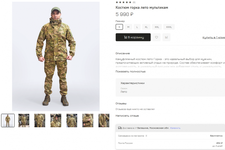The width and height of the screenshot is (225, 150).
Task: Open the main product photo
Action: [x=56, y=56]
